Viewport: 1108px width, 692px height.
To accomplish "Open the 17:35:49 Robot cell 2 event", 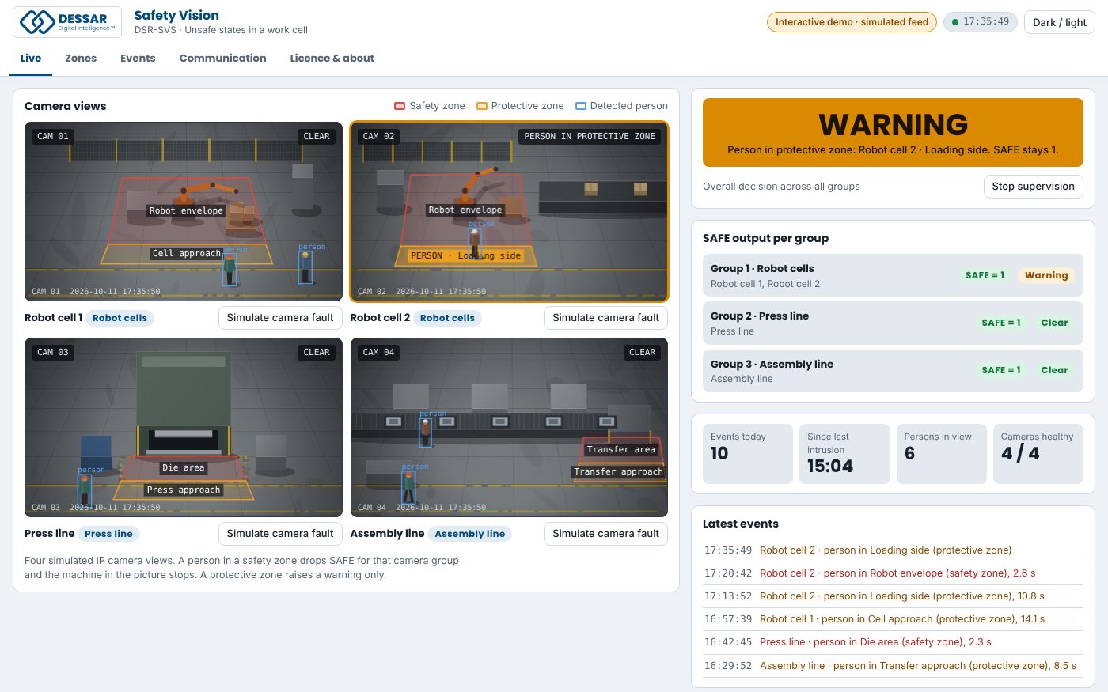I will tap(893, 550).
